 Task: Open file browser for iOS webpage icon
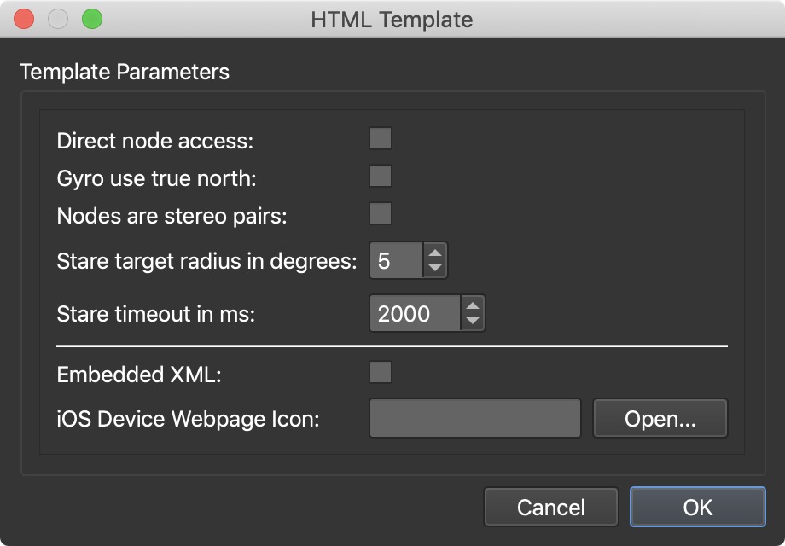tap(660, 418)
